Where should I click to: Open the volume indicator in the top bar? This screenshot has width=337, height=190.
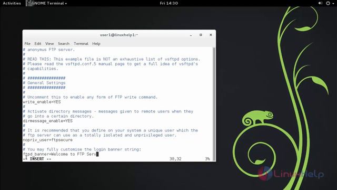320,3
